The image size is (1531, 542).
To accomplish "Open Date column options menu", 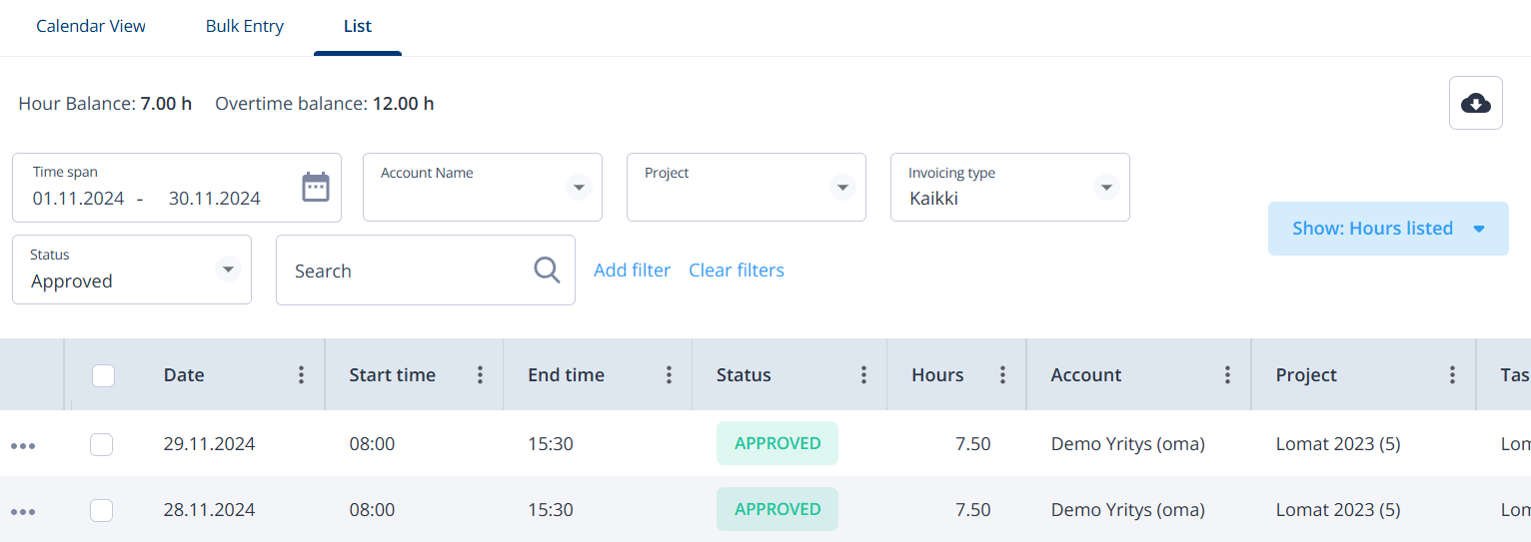I will click(301, 375).
